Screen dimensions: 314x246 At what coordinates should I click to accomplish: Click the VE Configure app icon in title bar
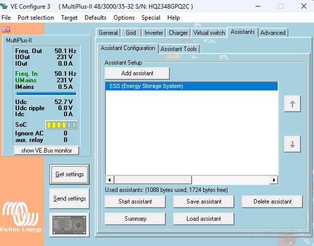(4, 6)
